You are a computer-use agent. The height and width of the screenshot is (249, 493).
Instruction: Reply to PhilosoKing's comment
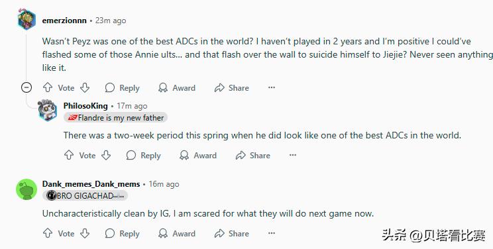tap(143, 156)
